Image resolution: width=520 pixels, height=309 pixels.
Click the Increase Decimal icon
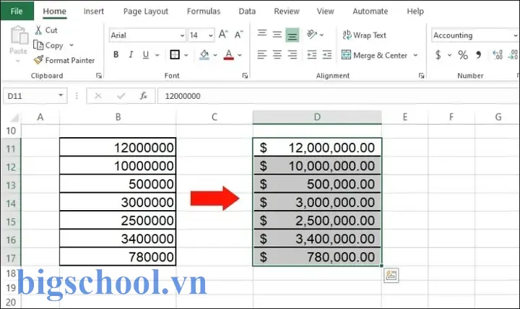(x=498, y=55)
